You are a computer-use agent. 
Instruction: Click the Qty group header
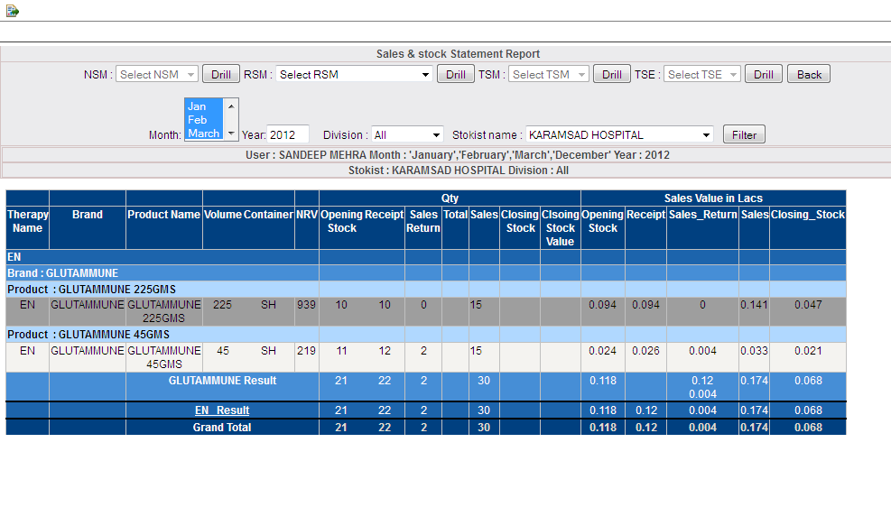tap(450, 198)
